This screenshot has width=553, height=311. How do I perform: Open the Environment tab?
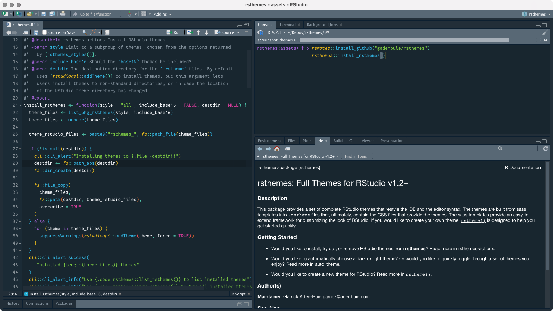pyautogui.click(x=269, y=141)
